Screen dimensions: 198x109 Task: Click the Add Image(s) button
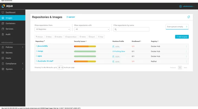coord(182,37)
